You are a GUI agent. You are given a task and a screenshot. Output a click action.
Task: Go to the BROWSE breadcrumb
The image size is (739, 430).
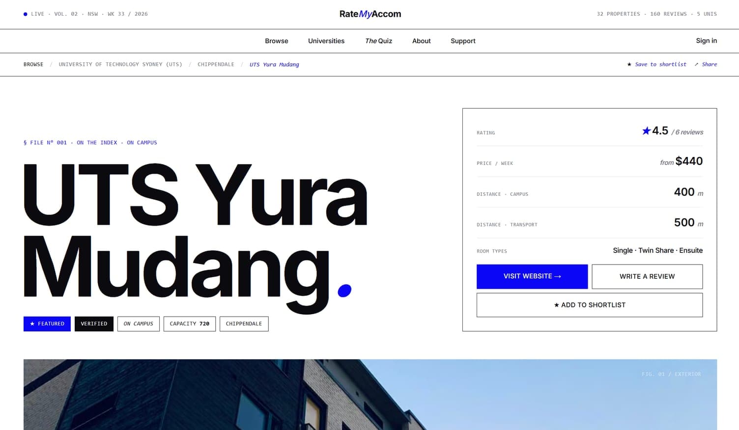tap(33, 64)
